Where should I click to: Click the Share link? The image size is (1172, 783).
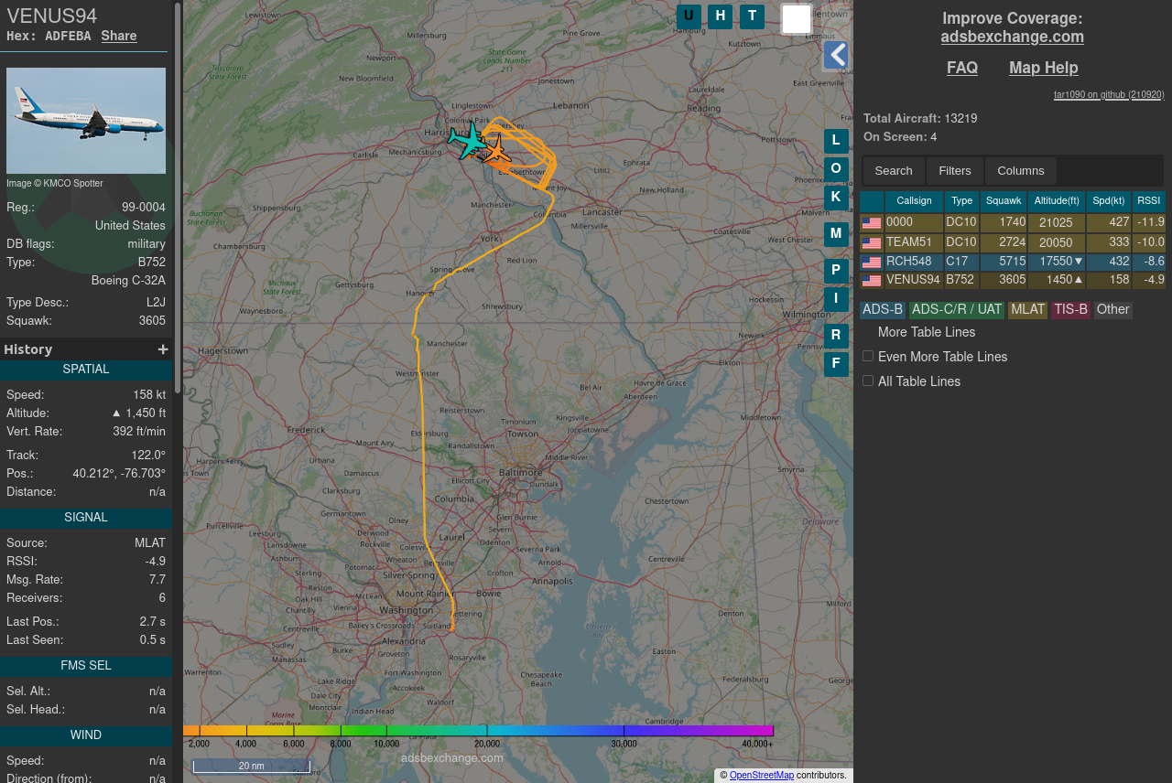pos(119,36)
